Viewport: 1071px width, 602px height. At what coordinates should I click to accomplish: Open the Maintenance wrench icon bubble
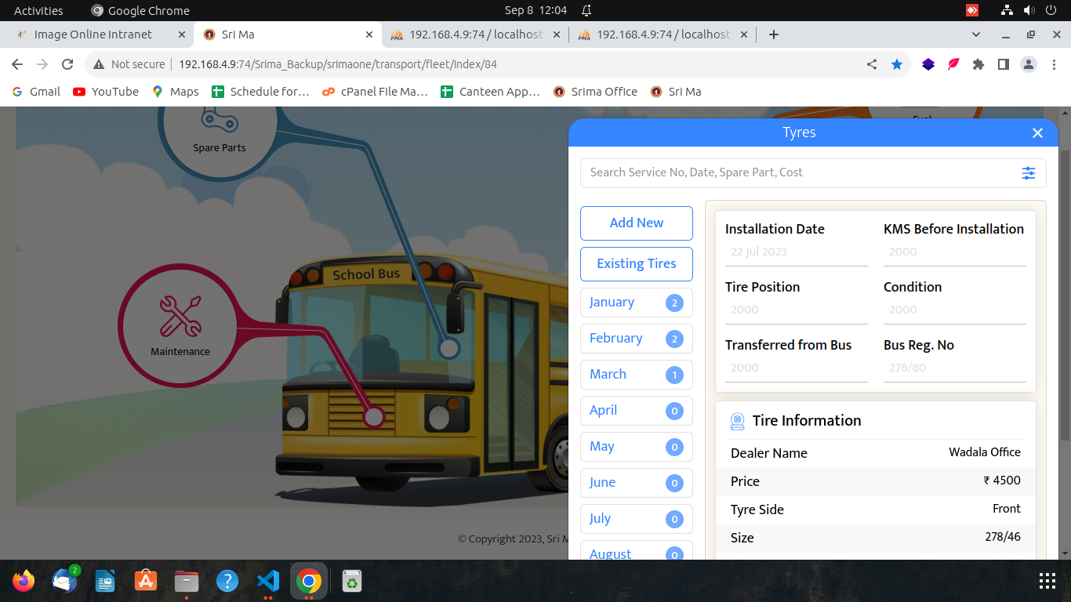180,326
